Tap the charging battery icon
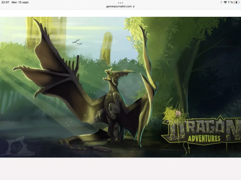This screenshot has height=180, width=241. pos(237,2)
